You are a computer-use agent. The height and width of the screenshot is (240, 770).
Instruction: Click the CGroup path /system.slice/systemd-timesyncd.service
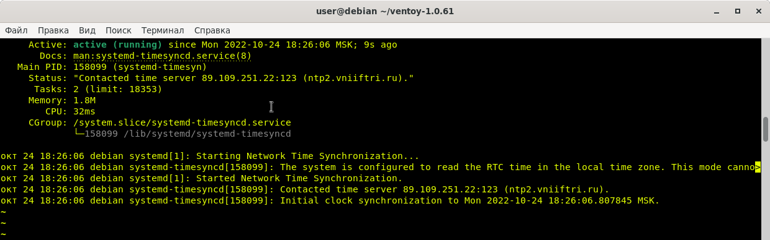pos(182,122)
